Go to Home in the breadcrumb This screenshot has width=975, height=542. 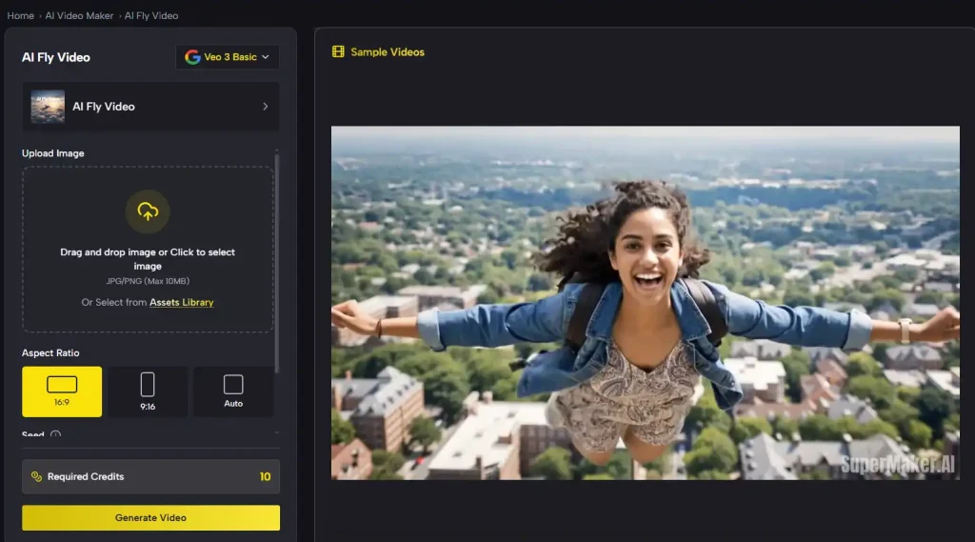click(x=21, y=15)
